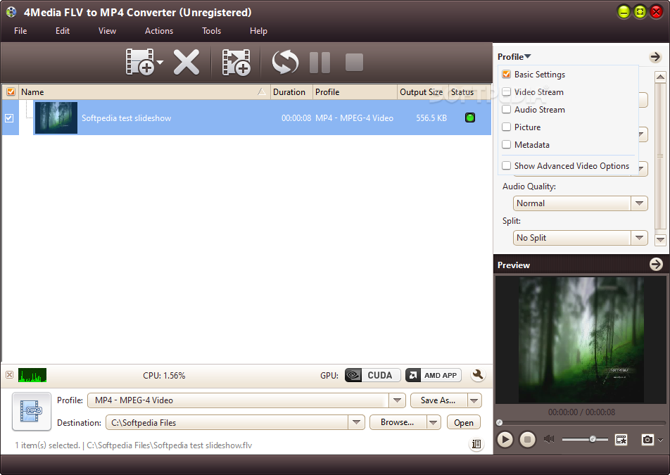Click the Browse... button
670x475 pixels.
(x=398, y=422)
